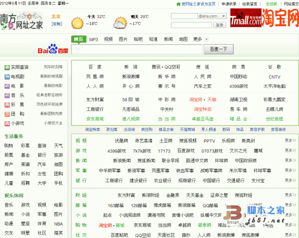Click the 给我留言 link
Screen dimensions: 299x238
tap(250, 4)
